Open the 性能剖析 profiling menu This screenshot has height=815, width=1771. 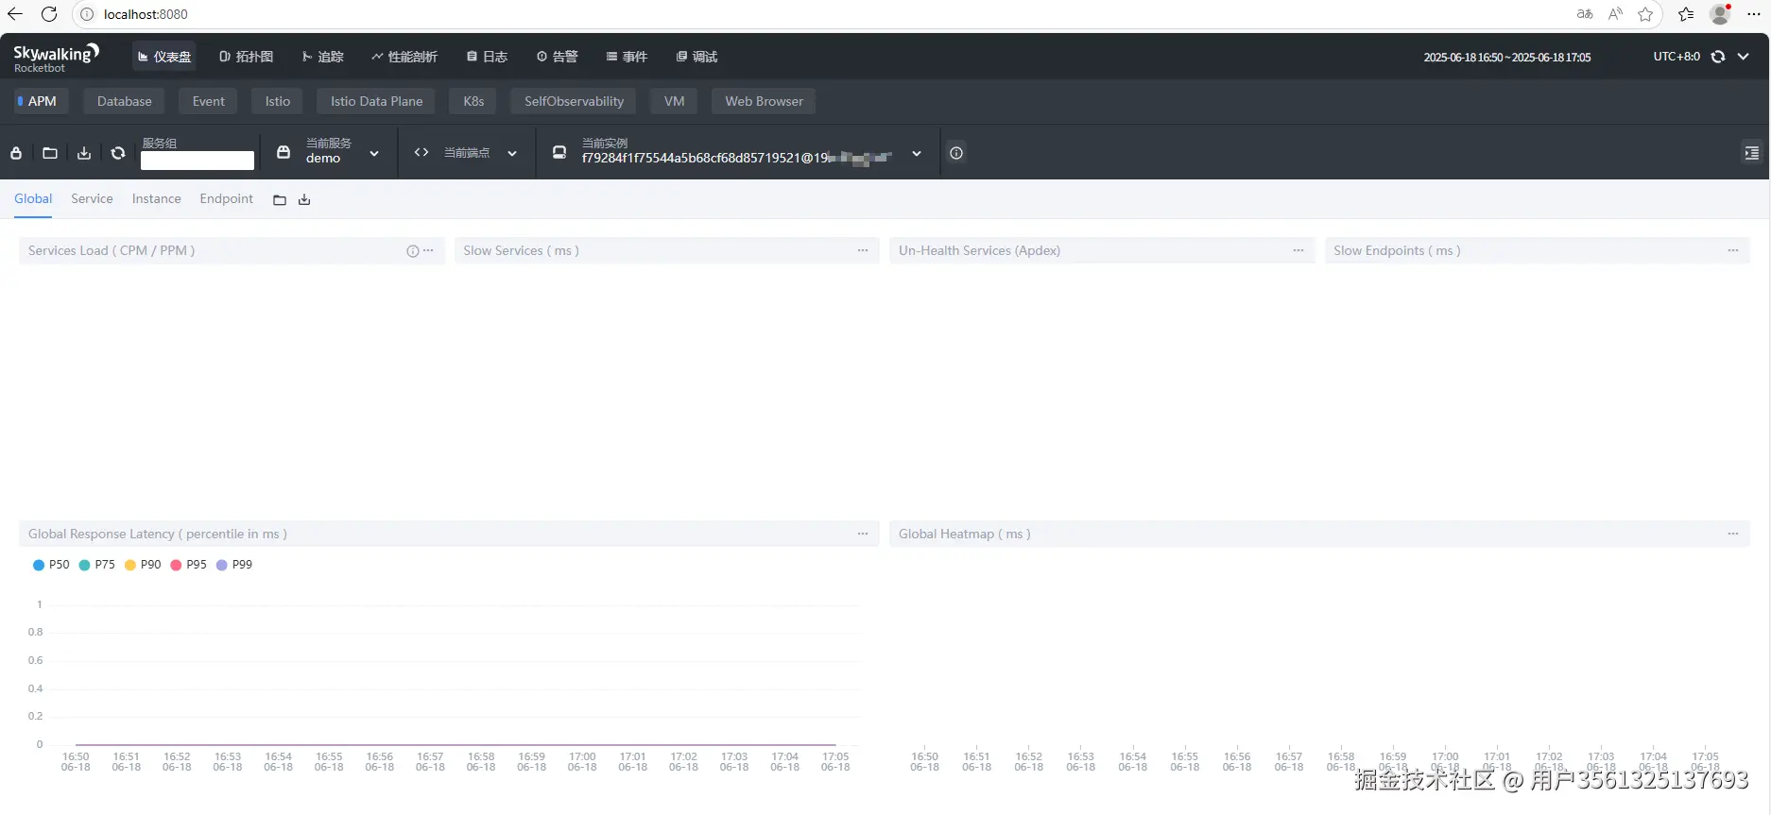tap(404, 57)
